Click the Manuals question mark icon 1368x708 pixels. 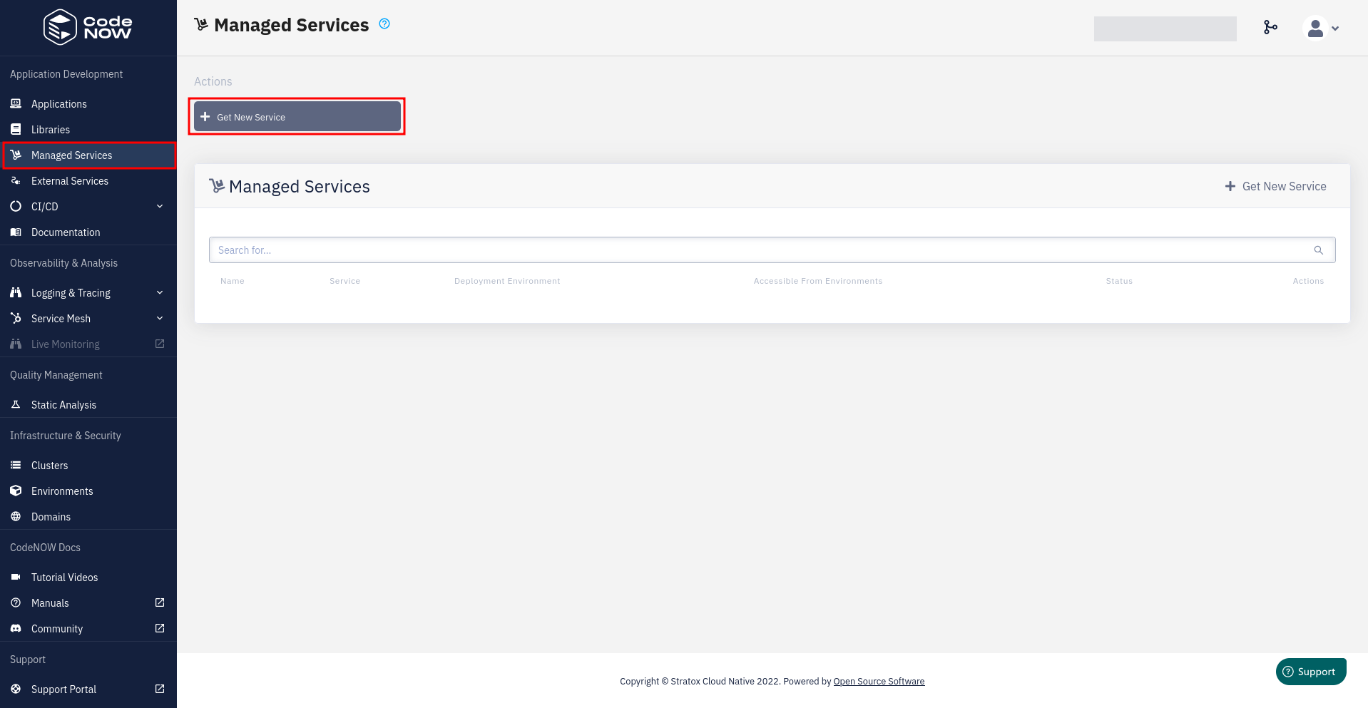(16, 602)
